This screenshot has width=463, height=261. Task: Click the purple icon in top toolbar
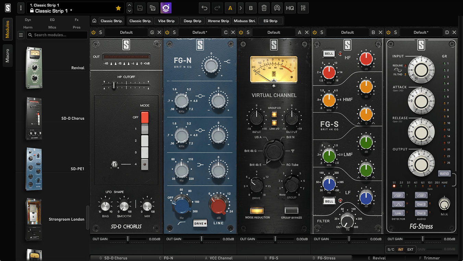click(x=166, y=8)
